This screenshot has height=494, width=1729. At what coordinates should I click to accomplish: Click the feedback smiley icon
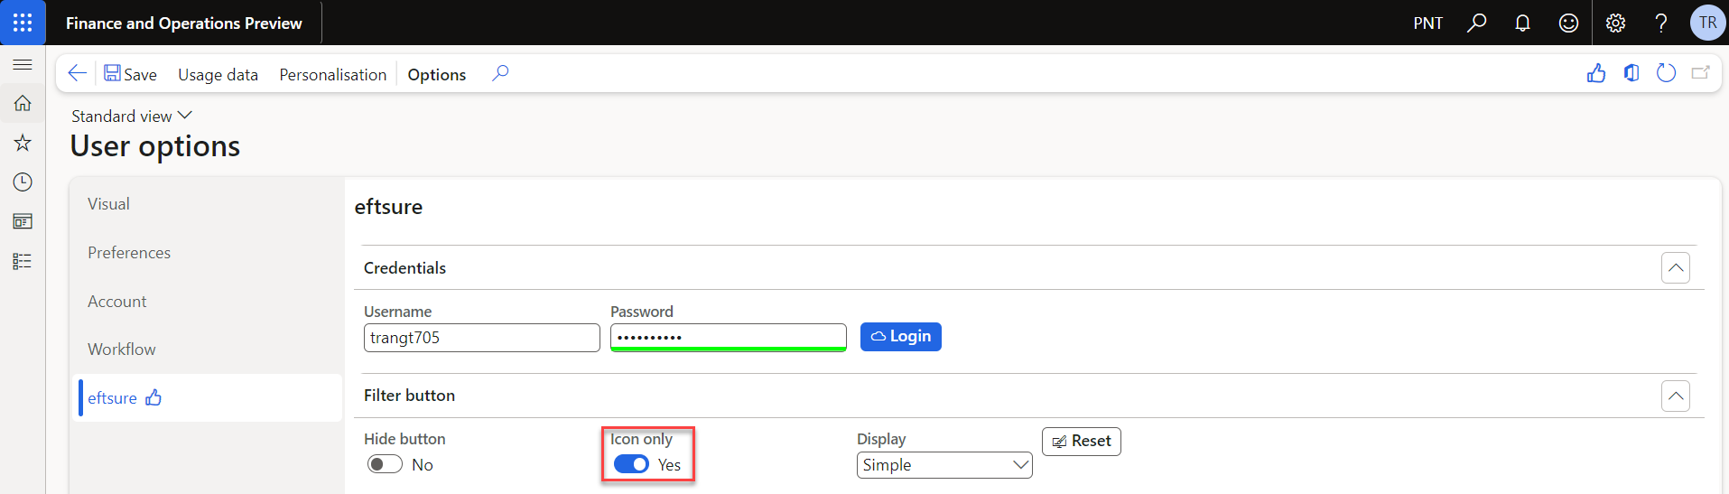point(1569,23)
